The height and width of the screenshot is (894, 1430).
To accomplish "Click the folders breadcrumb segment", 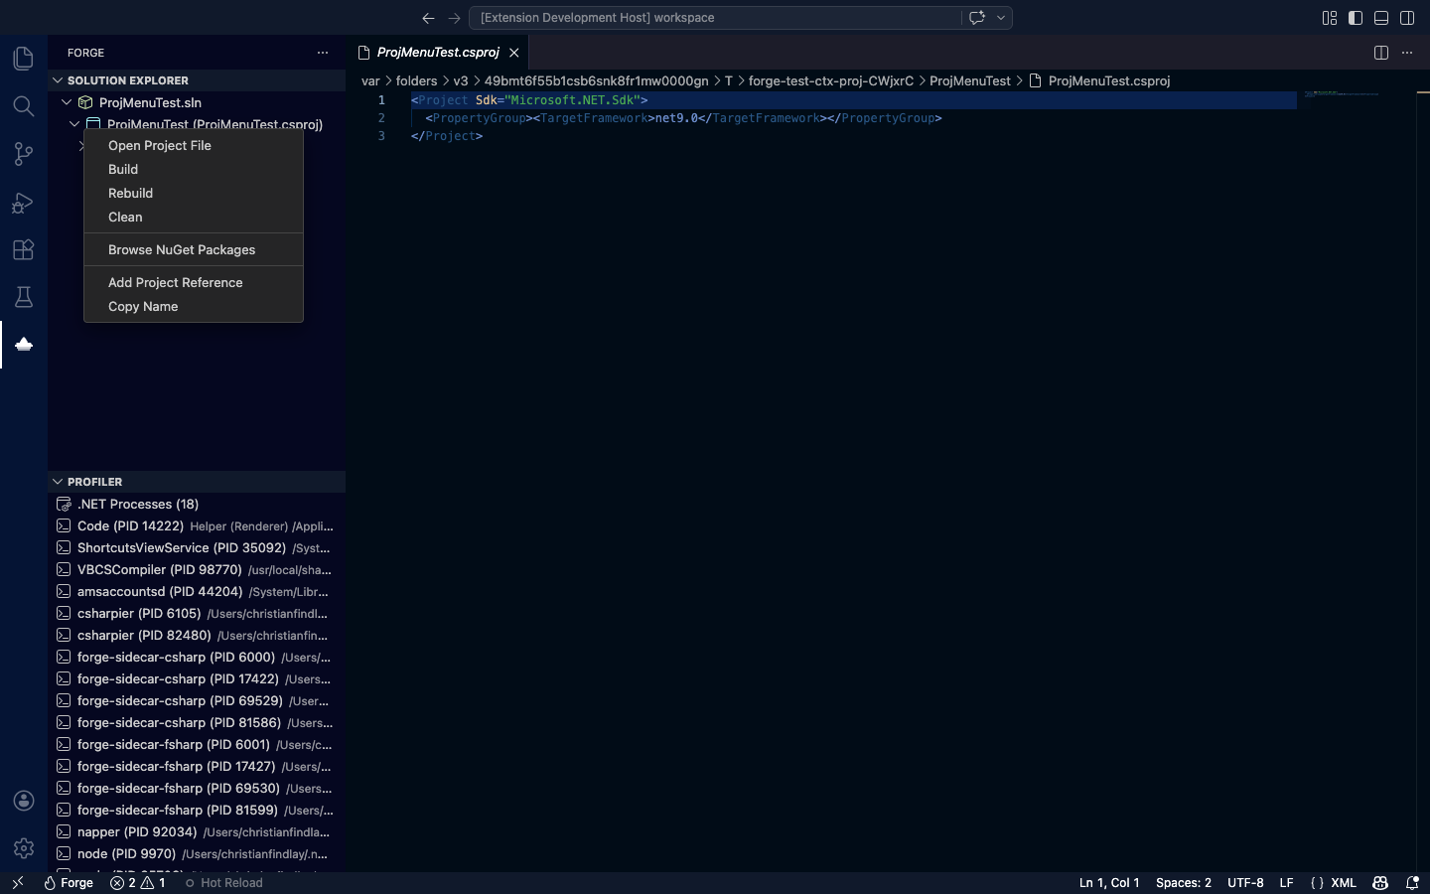I will [x=416, y=81].
